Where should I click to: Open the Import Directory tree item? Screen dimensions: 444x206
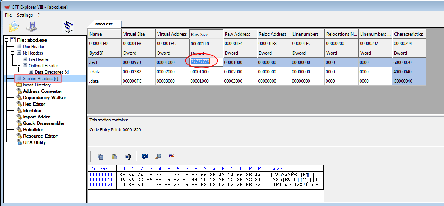tap(36, 85)
